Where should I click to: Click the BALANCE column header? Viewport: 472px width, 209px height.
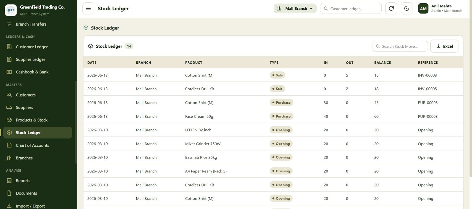382,63
